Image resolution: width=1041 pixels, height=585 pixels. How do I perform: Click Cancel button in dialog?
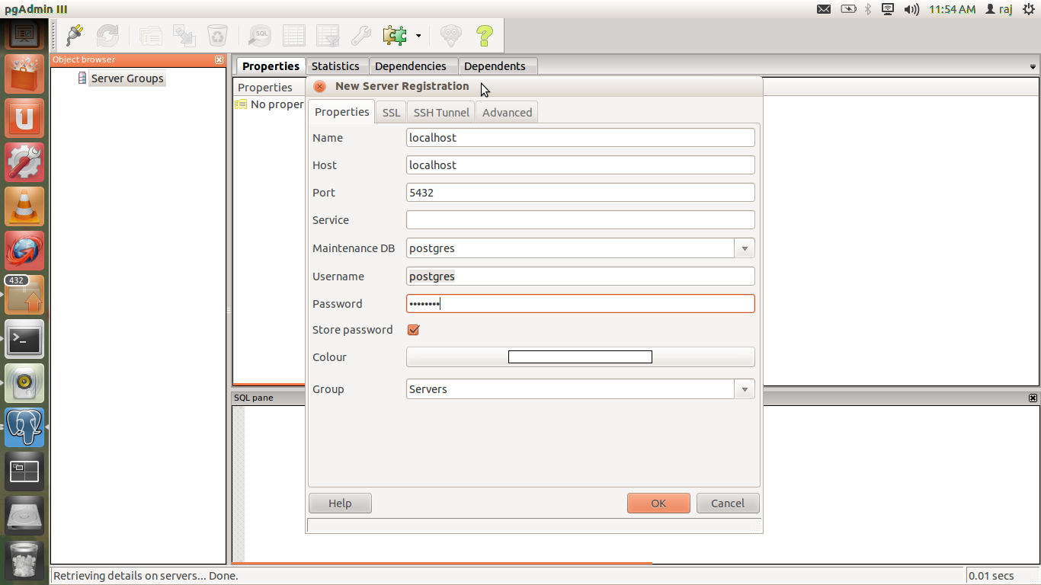[728, 503]
